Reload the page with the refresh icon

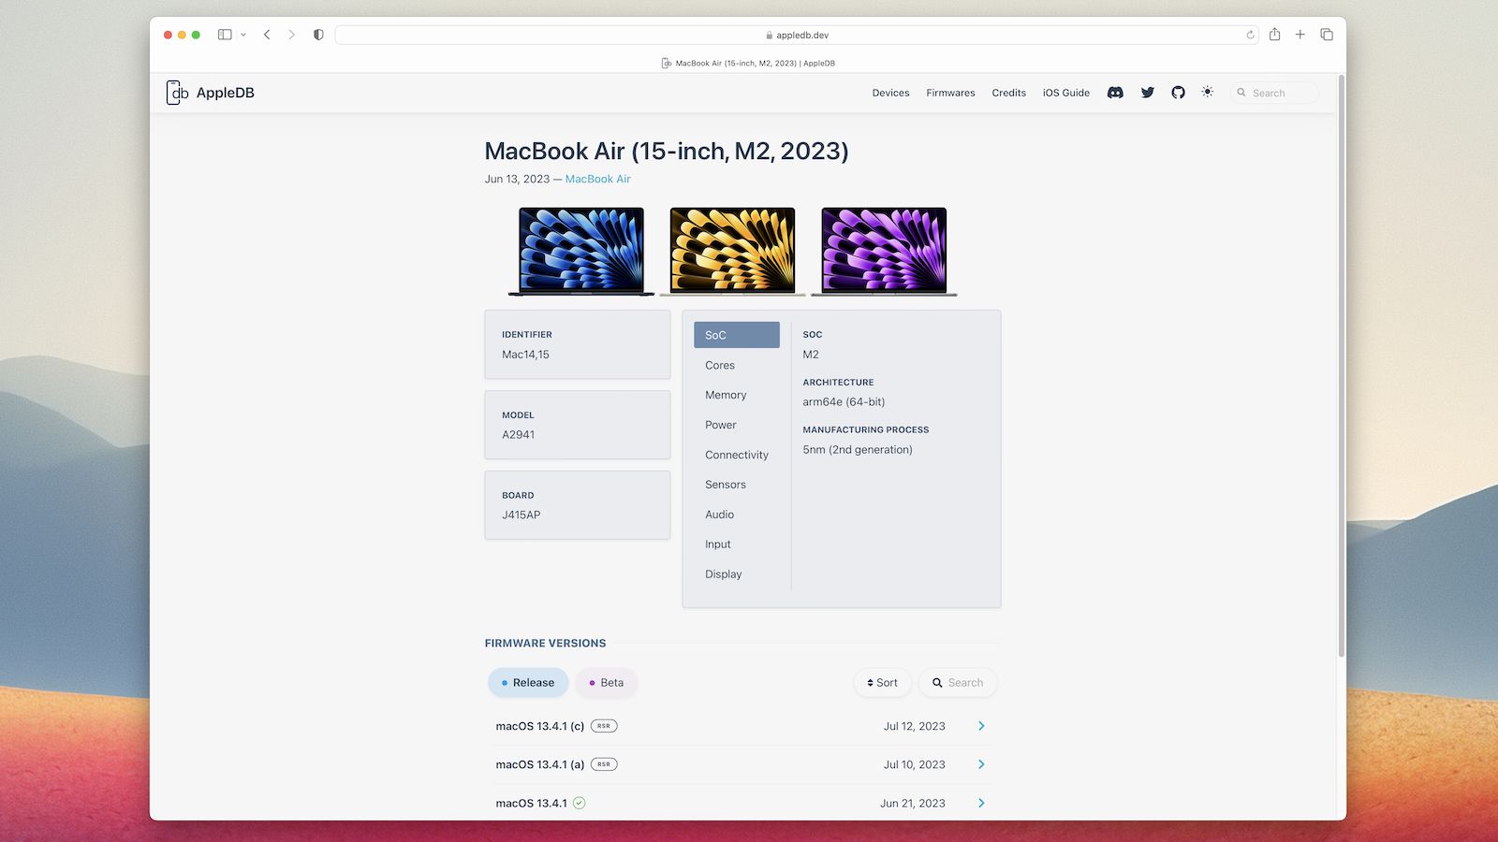pos(1250,35)
